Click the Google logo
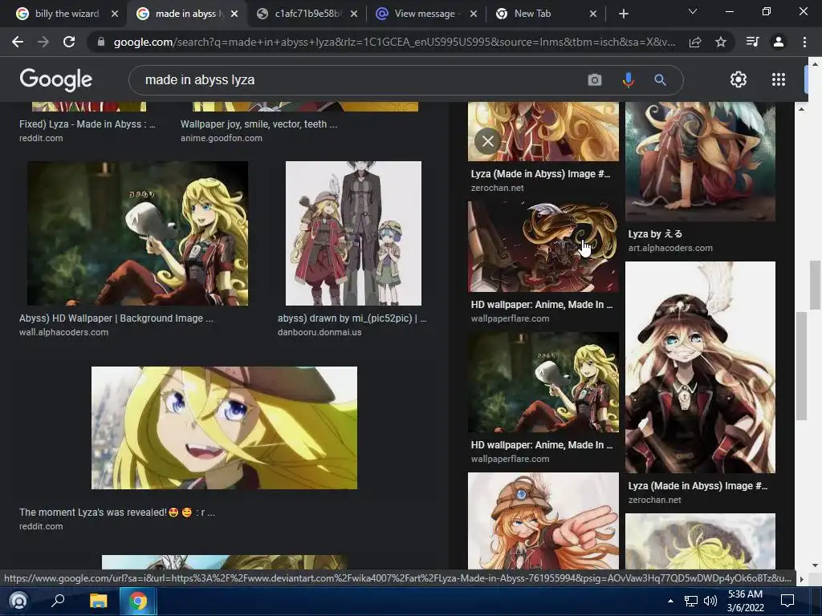822x616 pixels. point(56,79)
